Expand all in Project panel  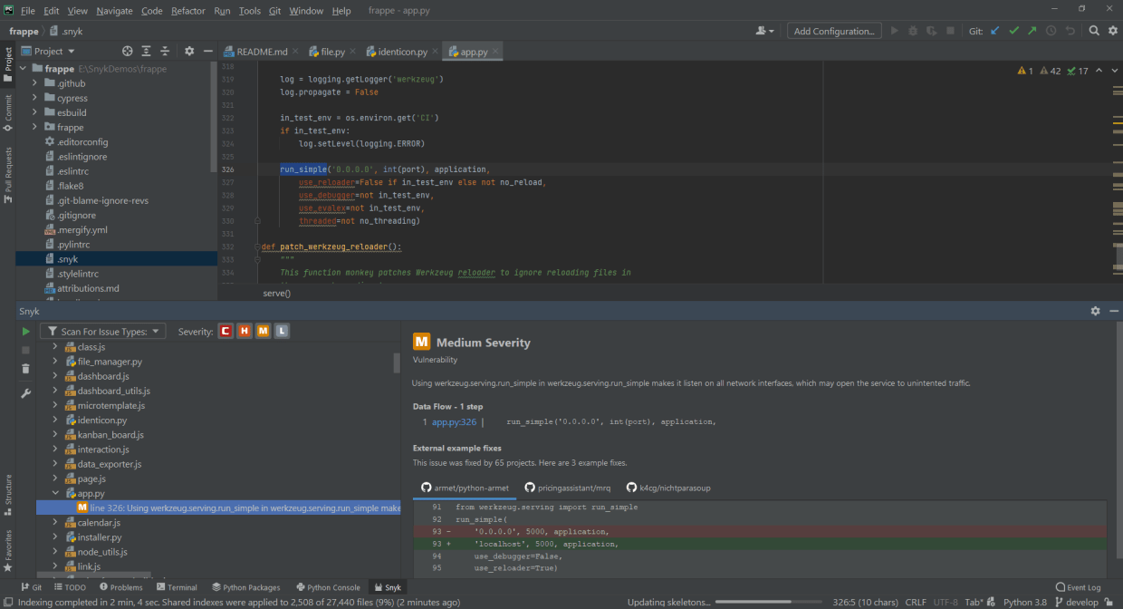coord(146,52)
